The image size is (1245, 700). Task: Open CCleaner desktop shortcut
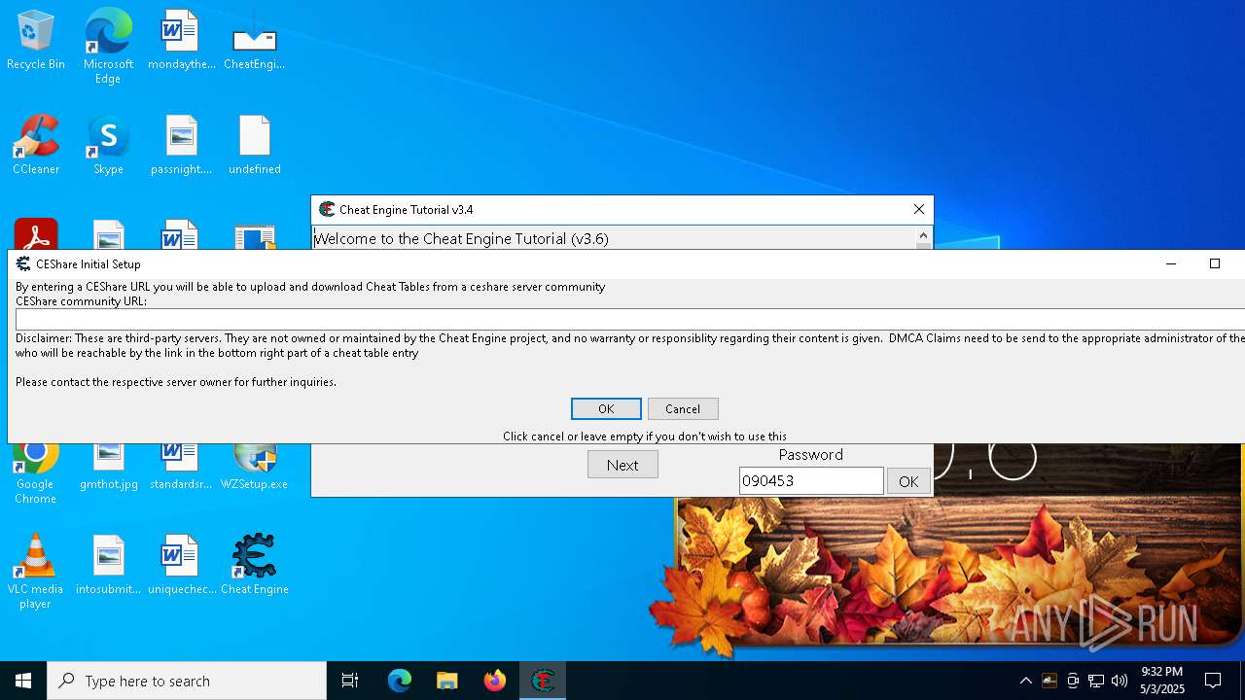(36, 145)
